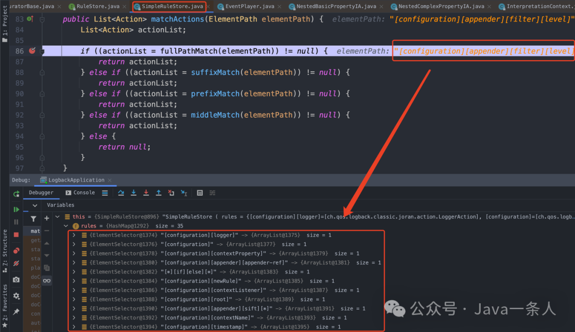Click prefixMatch method call
575x332 pixels.
coord(215,94)
